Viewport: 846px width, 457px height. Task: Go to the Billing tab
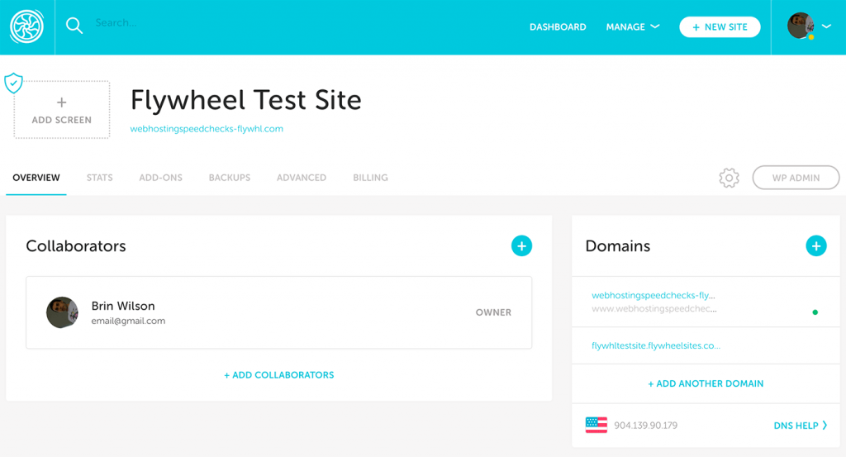pyautogui.click(x=370, y=178)
